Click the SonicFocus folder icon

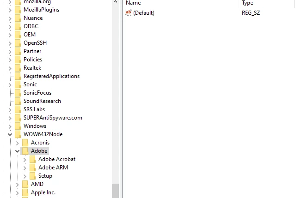(18, 93)
